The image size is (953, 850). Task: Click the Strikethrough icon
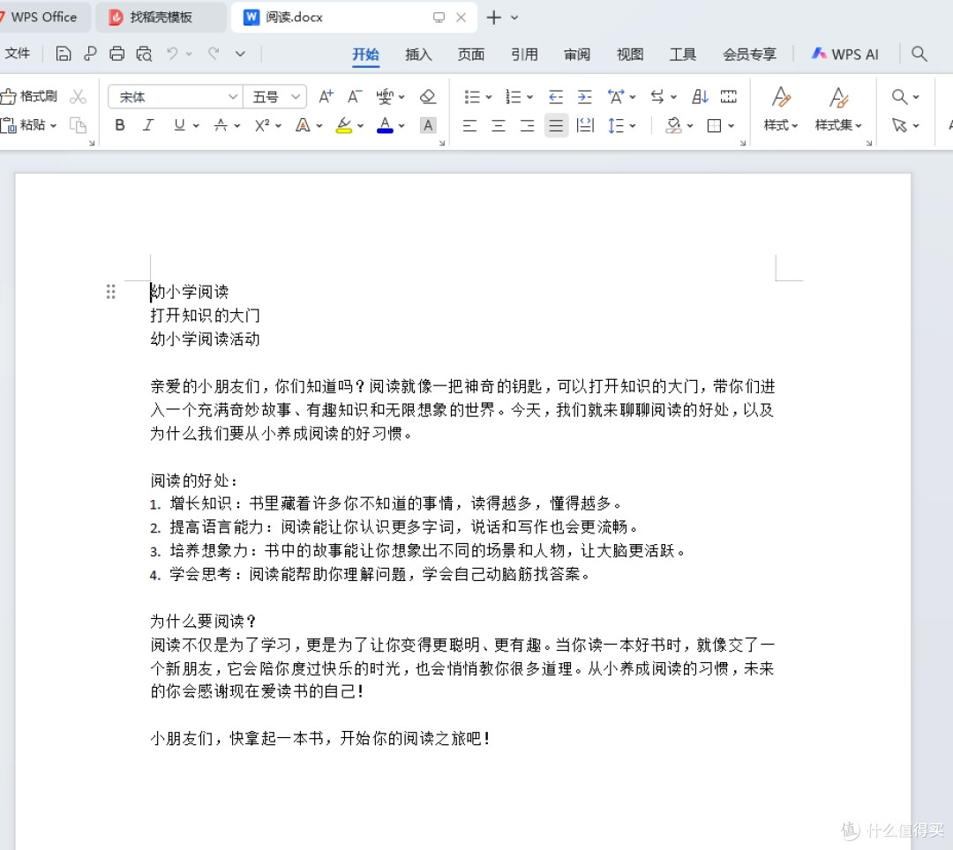(x=221, y=125)
